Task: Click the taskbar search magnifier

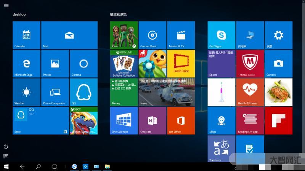Action: tap(38, 166)
